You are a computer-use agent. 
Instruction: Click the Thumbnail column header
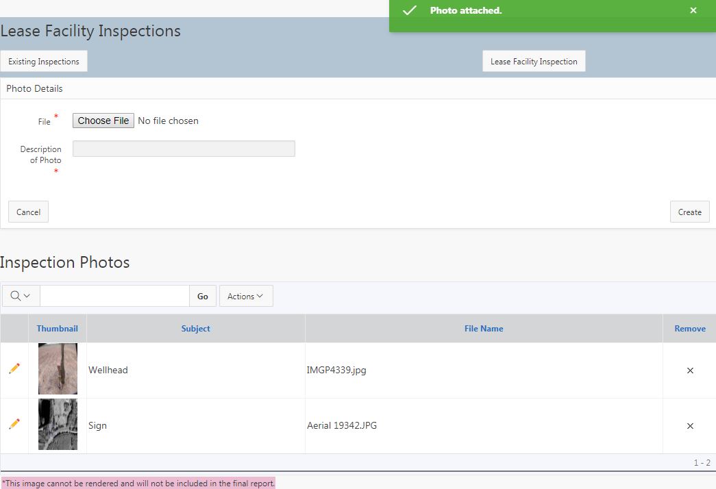(x=58, y=329)
